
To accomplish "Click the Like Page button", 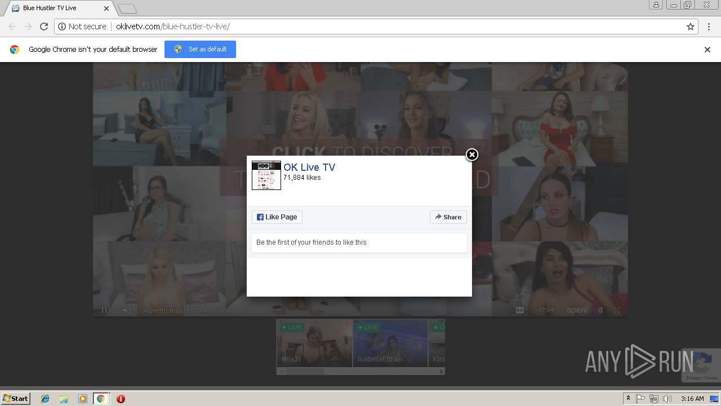I will pos(277,217).
